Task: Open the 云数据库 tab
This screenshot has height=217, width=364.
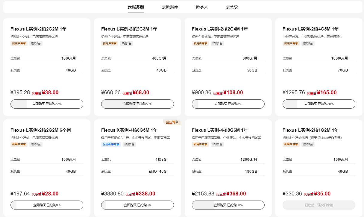Action: [x=170, y=7]
